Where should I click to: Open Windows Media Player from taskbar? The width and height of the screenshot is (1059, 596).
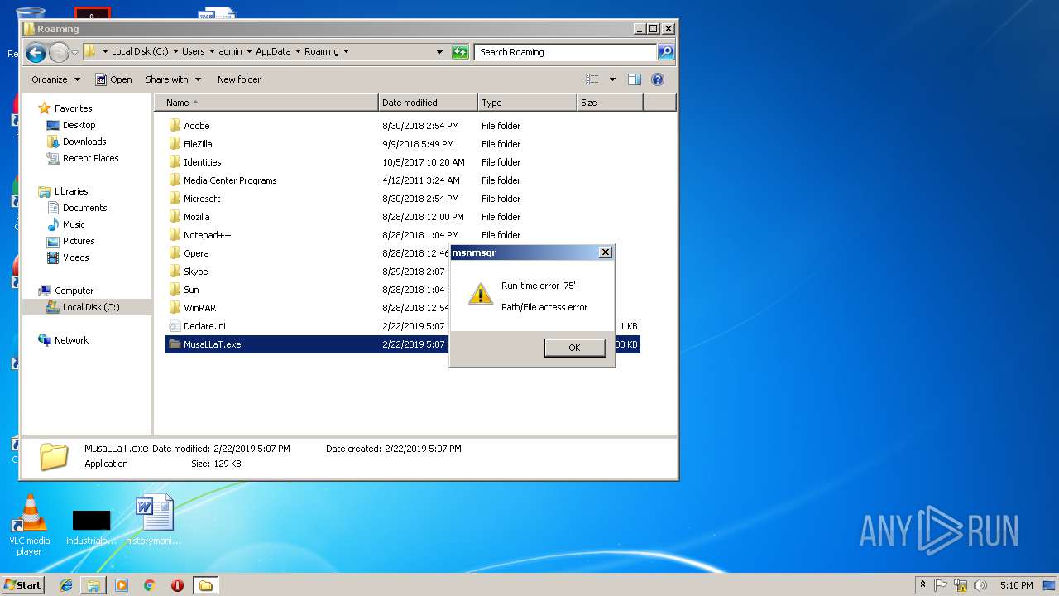pyautogui.click(x=122, y=585)
